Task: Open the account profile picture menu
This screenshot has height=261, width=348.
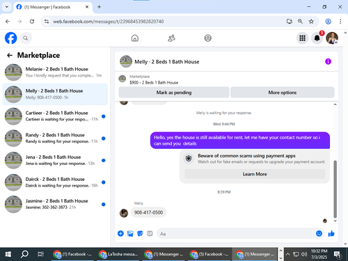Action: click(x=332, y=38)
